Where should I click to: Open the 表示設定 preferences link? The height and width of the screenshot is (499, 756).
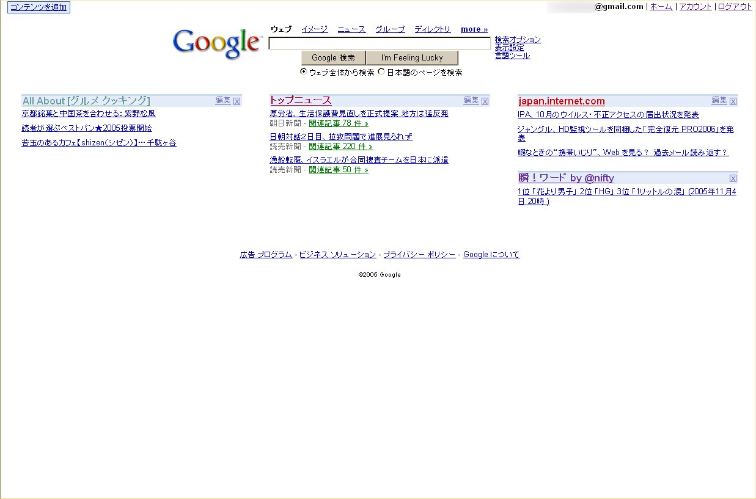pyautogui.click(x=510, y=48)
